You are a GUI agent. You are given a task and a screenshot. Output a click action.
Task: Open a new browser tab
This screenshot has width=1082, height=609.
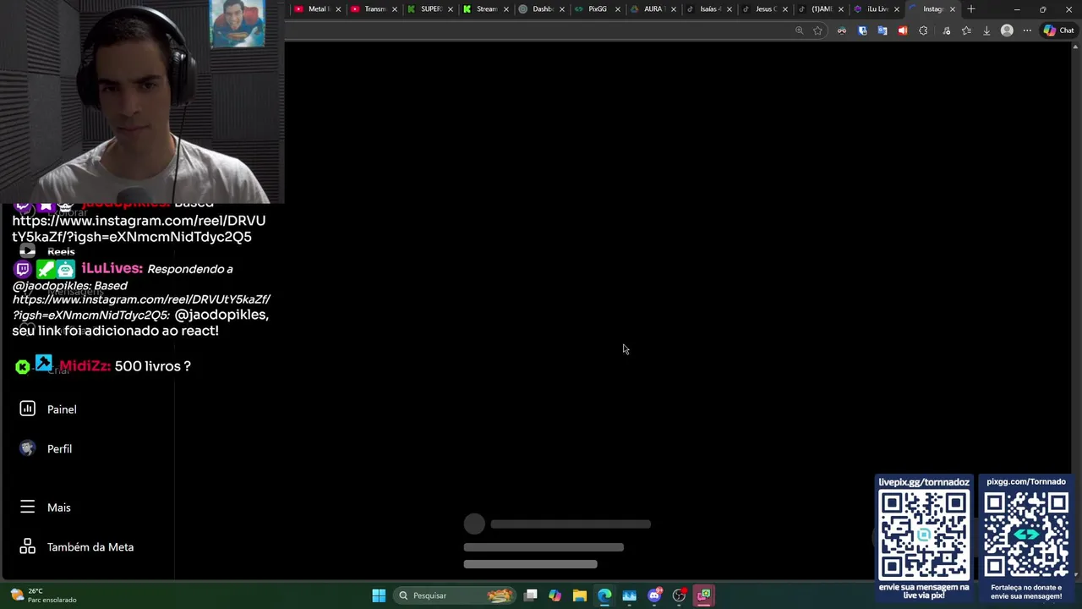click(x=971, y=9)
